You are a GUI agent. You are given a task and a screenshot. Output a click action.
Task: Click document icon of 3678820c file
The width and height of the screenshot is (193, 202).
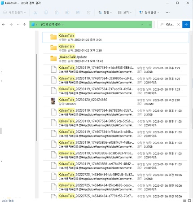click(x=53, y=112)
